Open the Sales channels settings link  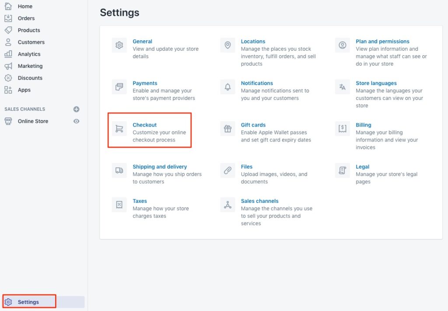coord(259,201)
